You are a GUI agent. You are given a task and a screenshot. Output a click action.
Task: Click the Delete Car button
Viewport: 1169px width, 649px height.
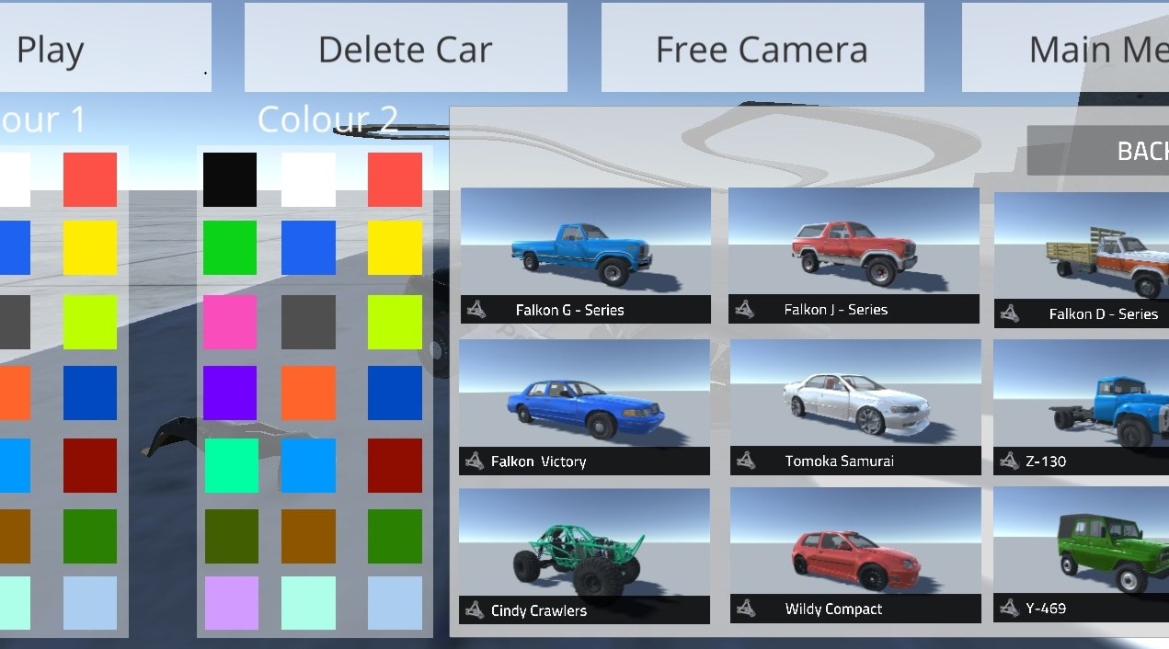[406, 49]
